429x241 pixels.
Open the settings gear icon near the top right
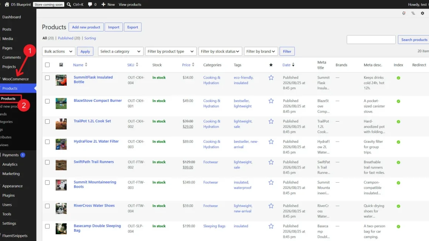point(422,13)
